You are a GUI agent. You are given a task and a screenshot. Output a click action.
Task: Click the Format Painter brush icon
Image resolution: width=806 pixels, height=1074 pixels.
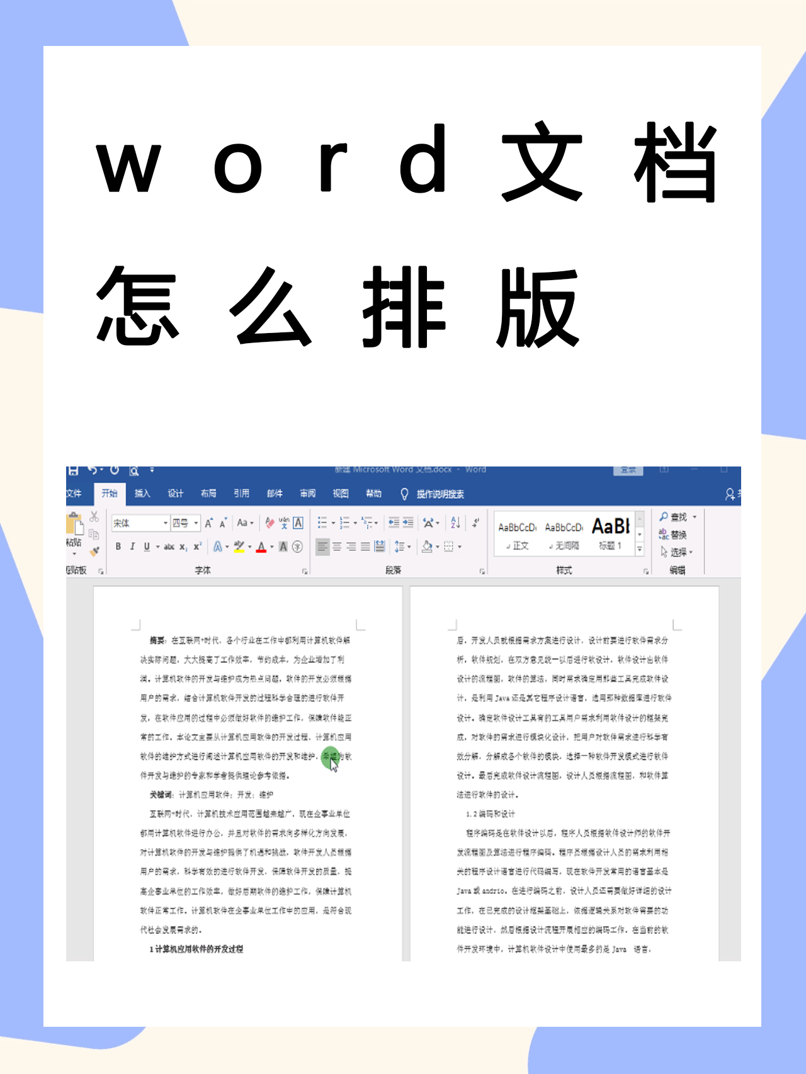click(94, 551)
